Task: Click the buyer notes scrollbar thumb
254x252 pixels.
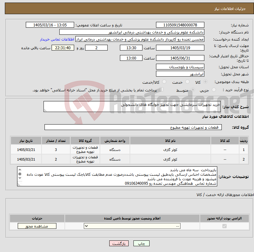Action: [20, 174]
